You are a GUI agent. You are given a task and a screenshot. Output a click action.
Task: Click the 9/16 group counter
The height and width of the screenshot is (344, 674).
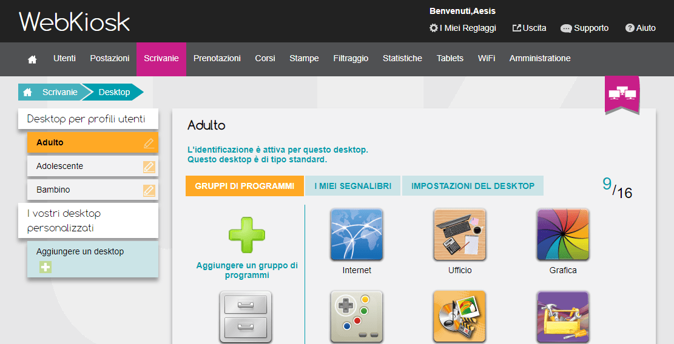click(x=617, y=188)
